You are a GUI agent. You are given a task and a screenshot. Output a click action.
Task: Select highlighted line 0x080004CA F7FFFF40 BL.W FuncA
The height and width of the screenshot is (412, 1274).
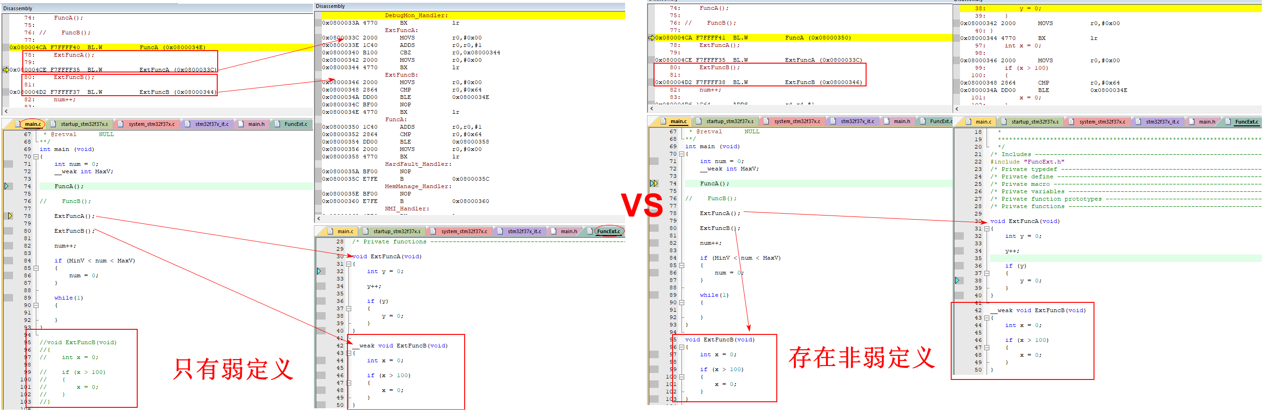click(x=161, y=47)
